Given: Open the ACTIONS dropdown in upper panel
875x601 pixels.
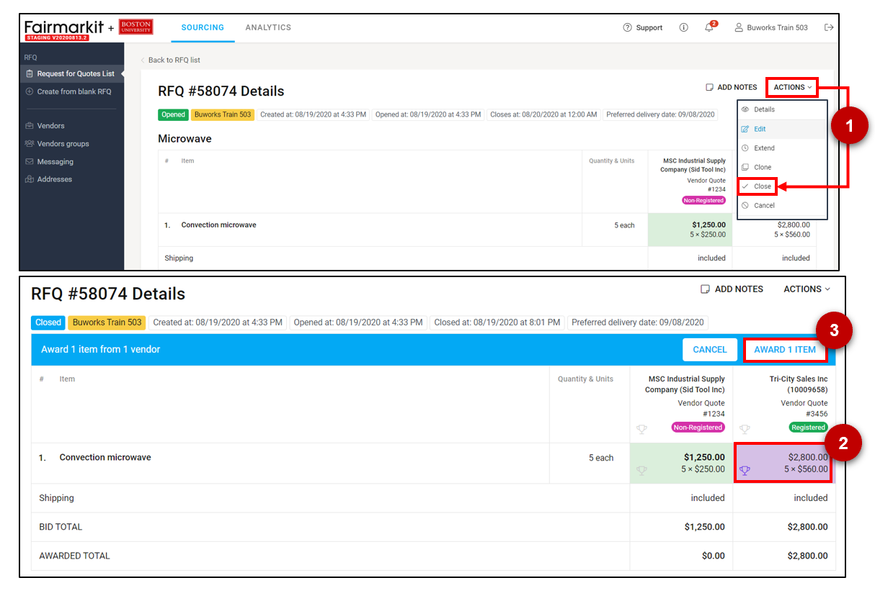Looking at the screenshot, I should [x=792, y=87].
